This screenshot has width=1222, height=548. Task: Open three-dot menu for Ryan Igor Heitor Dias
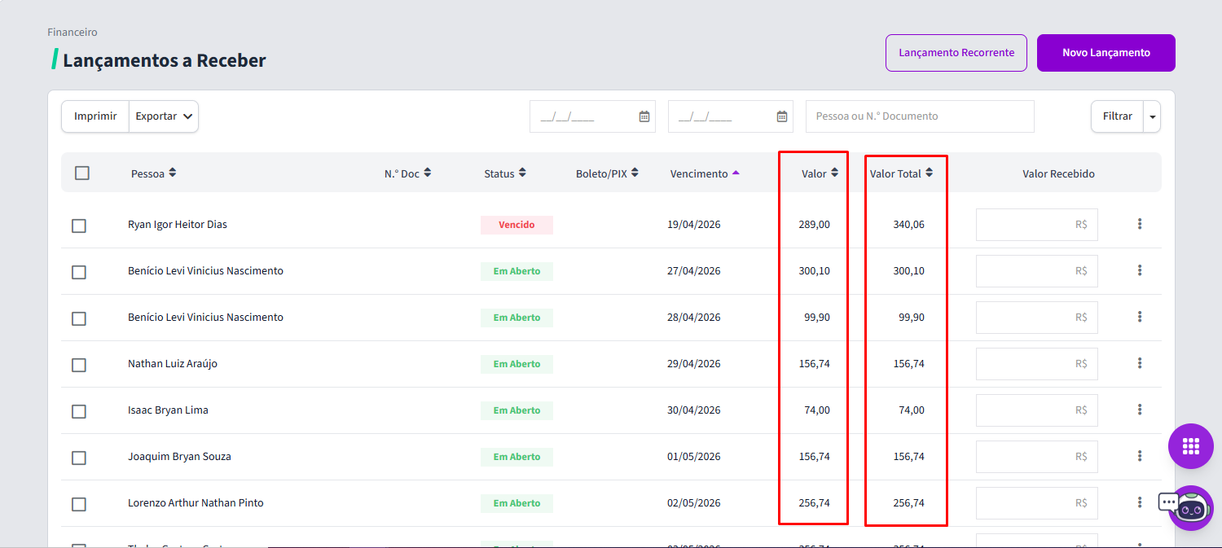(x=1140, y=224)
